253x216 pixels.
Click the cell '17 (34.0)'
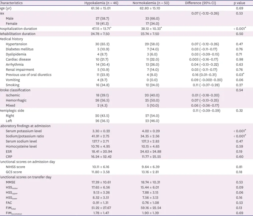152,24
